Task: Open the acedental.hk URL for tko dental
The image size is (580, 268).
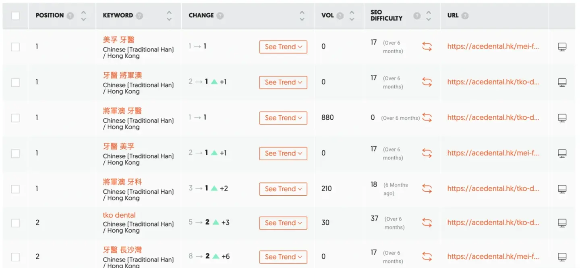Action: point(493,223)
